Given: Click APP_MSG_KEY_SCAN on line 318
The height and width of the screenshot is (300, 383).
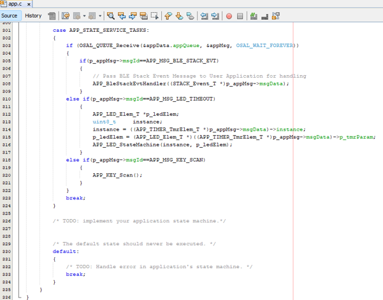Looking at the screenshot, I should coord(176,160).
